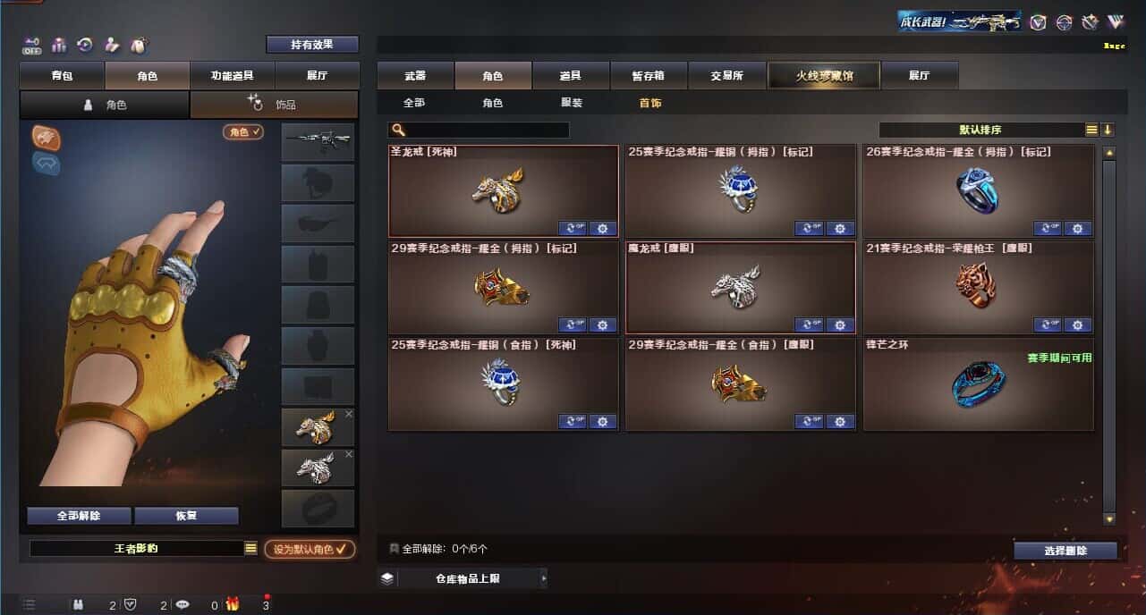Click the GP exchange icon on 魔龙戒 item
This screenshot has height=615, width=1146.
pyautogui.click(x=810, y=324)
